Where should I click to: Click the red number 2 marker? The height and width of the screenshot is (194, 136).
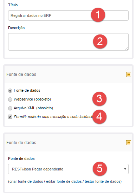100,41
